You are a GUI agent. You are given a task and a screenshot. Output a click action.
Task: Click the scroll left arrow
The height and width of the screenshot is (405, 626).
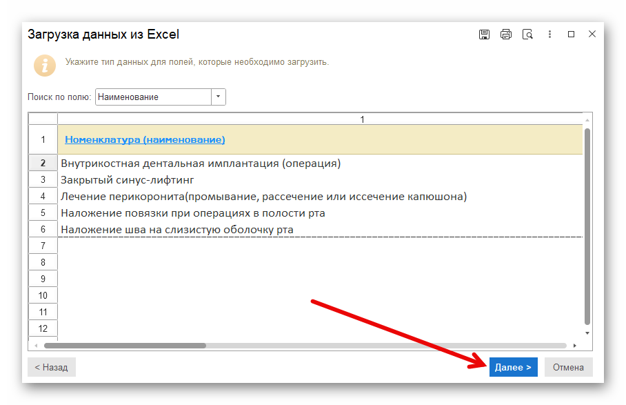36,346
